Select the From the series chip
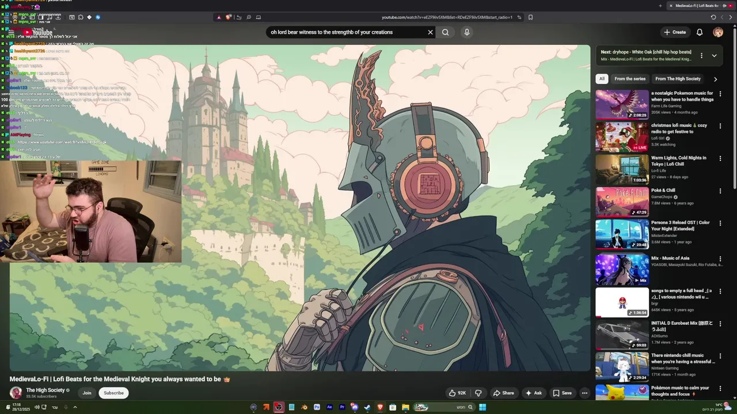737x414 pixels. pyautogui.click(x=630, y=79)
